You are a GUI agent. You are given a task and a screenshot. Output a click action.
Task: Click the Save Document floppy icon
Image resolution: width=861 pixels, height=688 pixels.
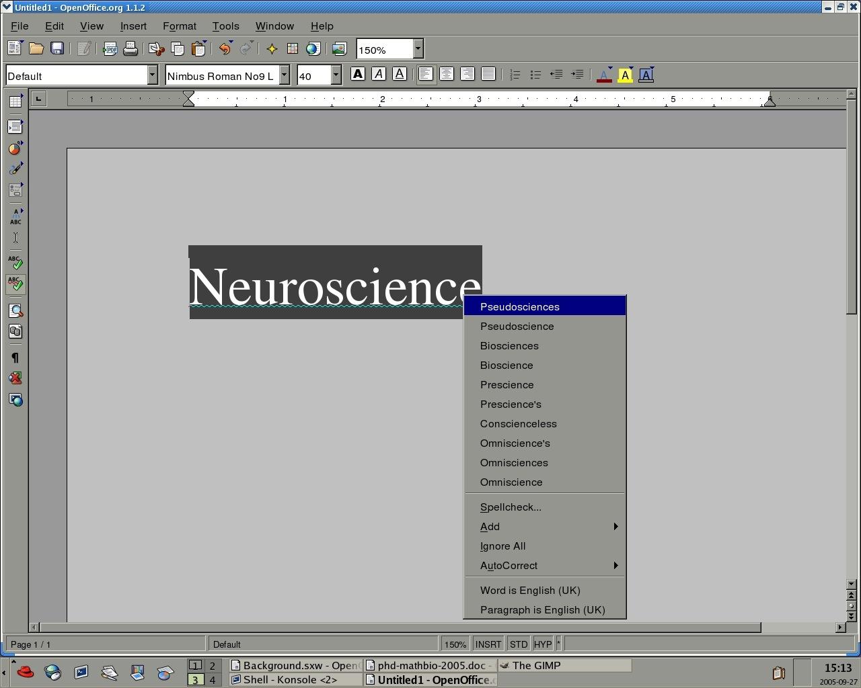tap(57, 49)
